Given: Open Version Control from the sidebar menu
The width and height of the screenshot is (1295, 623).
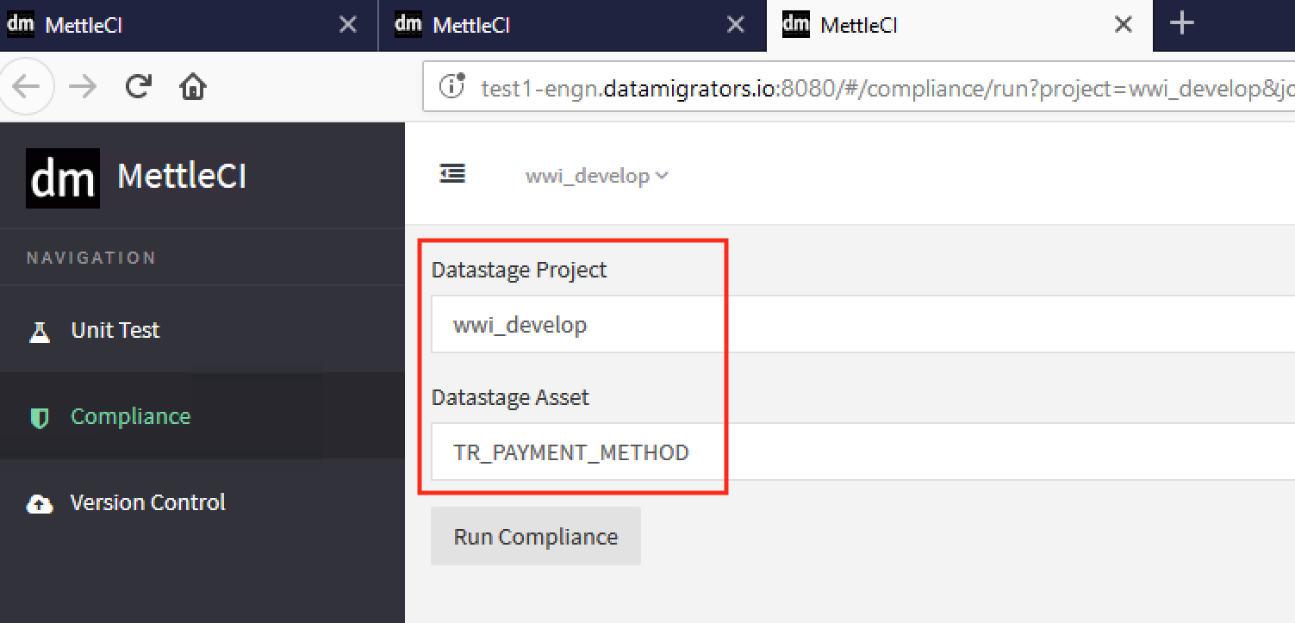Looking at the screenshot, I should pos(147,502).
